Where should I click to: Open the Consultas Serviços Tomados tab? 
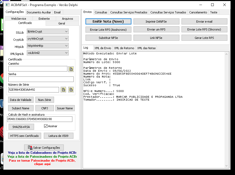168,12
